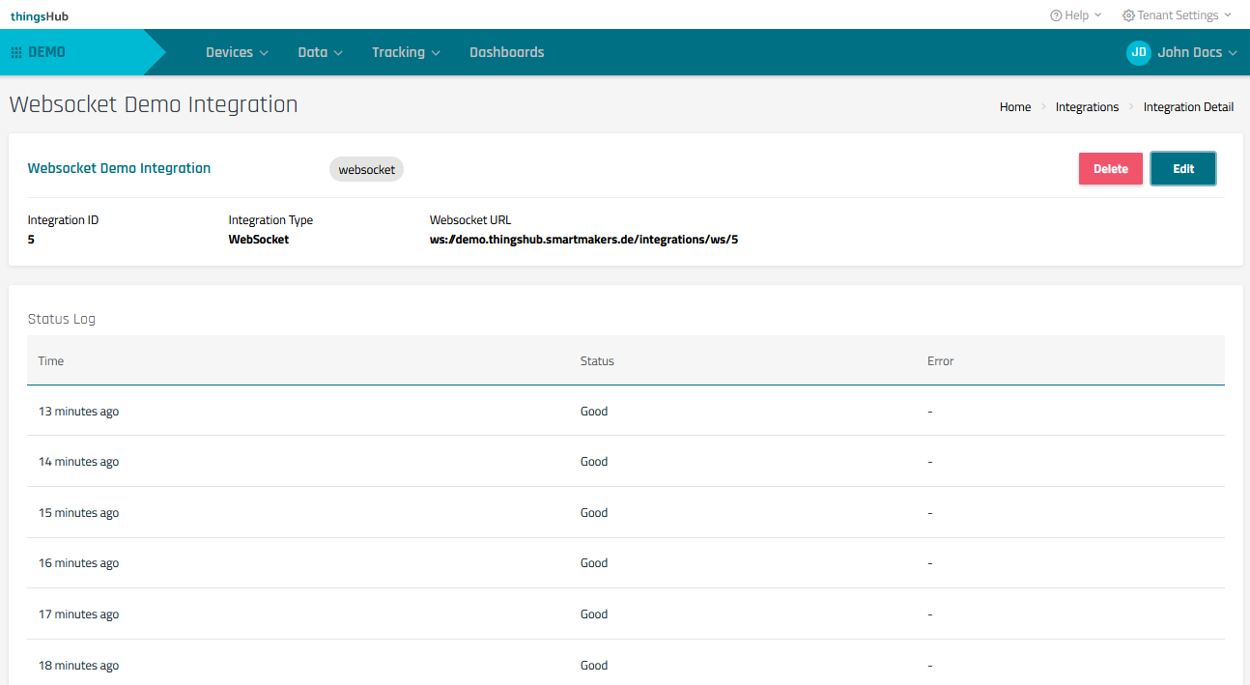Click the Status column header
The image size is (1250, 685).
coord(597,360)
